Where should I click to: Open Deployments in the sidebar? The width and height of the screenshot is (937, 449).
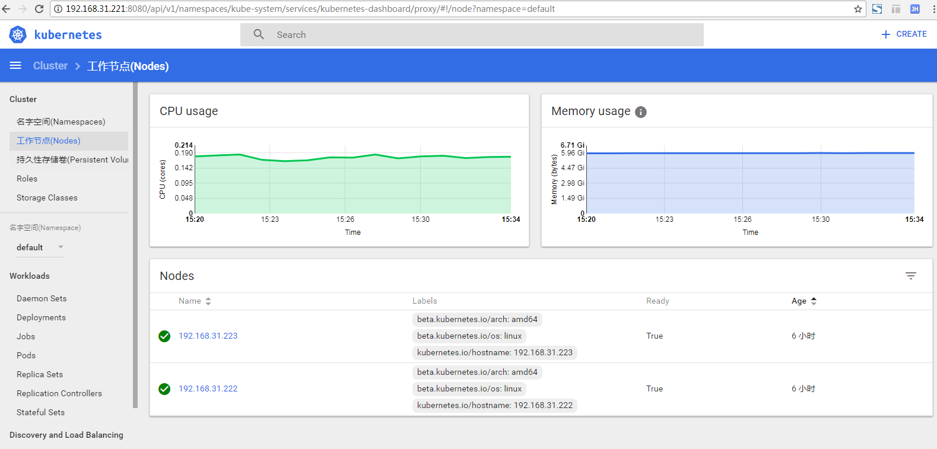pyautogui.click(x=41, y=317)
